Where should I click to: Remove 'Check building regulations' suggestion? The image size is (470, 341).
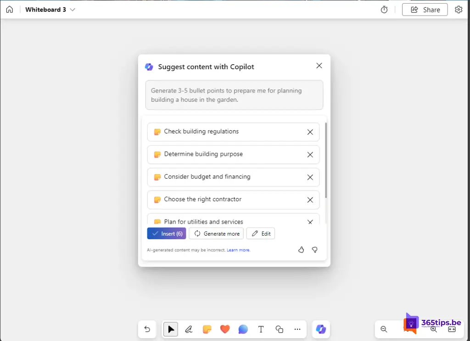tap(310, 132)
